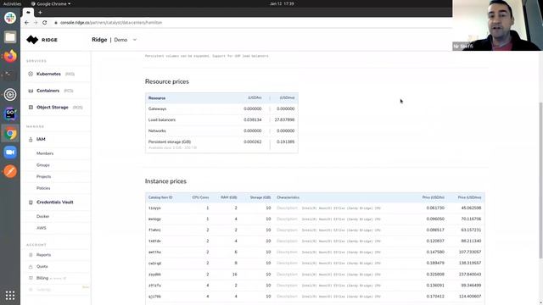Open the Files app in the dock
Image resolution: width=543 pixels, height=305 pixels.
[x=10, y=37]
